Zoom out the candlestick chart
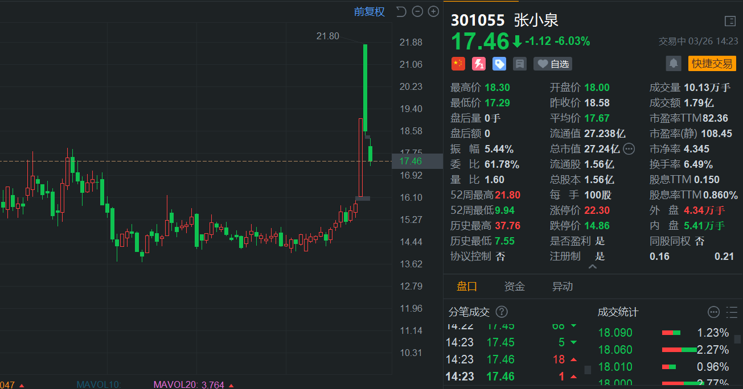 [417, 11]
